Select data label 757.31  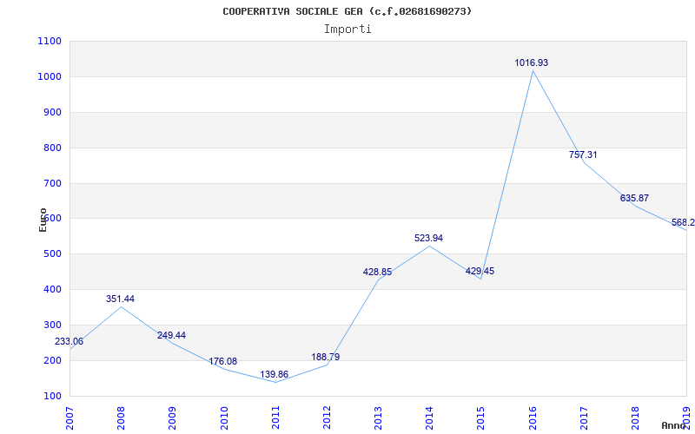(x=583, y=155)
